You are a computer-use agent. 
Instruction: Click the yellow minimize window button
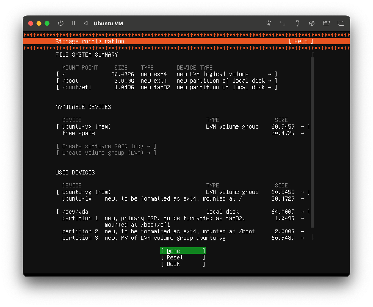(x=39, y=23)
